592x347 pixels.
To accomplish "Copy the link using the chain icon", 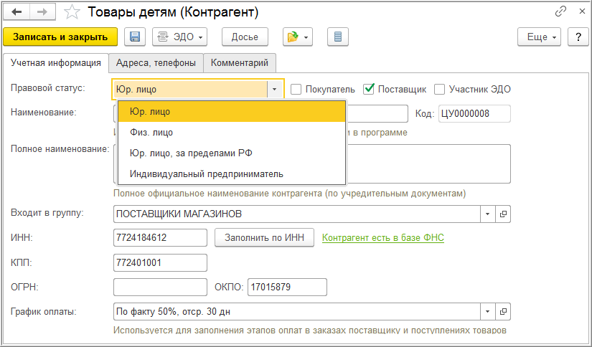I will pos(561,12).
